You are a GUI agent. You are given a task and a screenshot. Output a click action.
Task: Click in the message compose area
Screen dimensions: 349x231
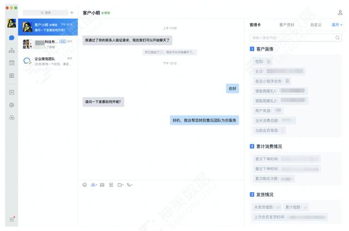tap(161, 207)
